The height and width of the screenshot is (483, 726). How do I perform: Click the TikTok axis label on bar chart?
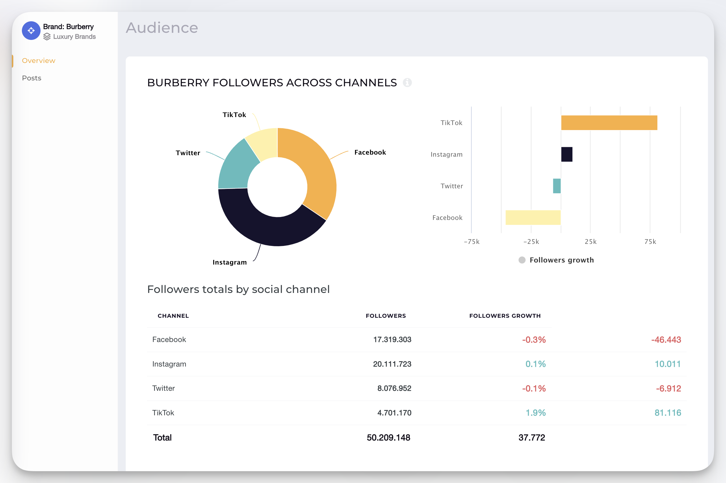pos(451,123)
